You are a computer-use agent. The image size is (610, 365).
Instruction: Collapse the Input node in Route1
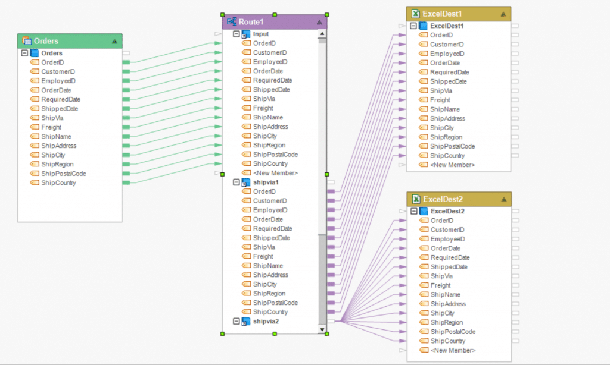pyautogui.click(x=236, y=34)
